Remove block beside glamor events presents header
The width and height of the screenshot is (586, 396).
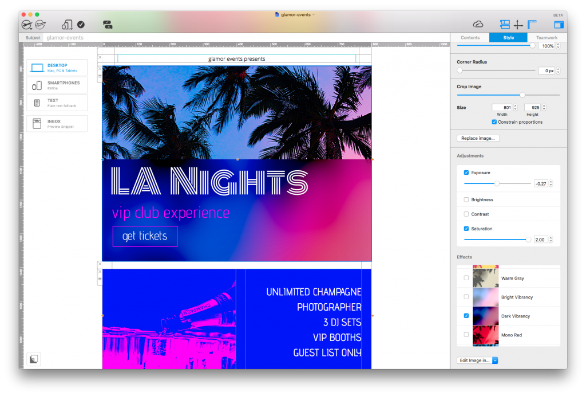[x=100, y=58]
